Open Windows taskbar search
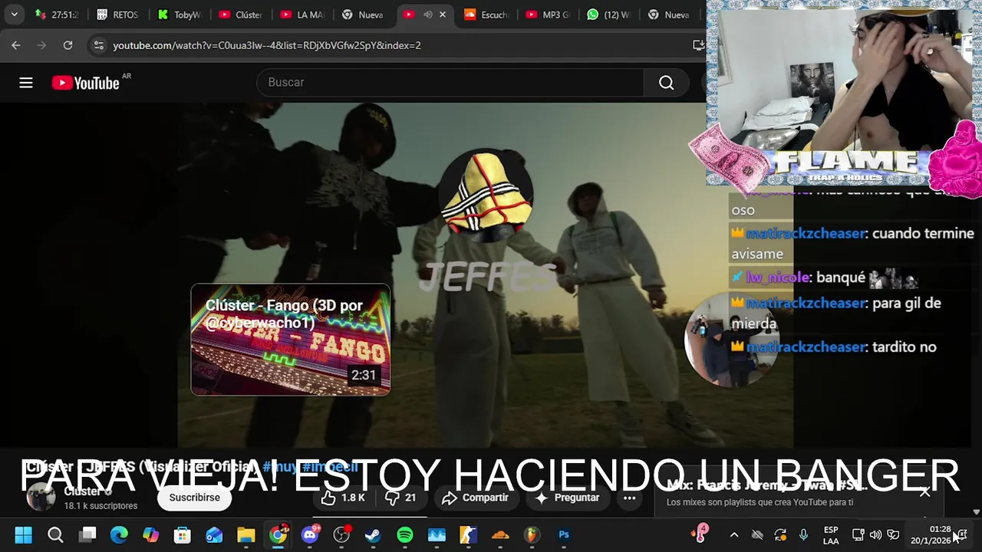982x552 pixels. [55, 535]
